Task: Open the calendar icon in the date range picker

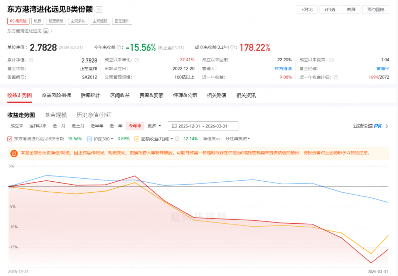Action: tap(175, 126)
